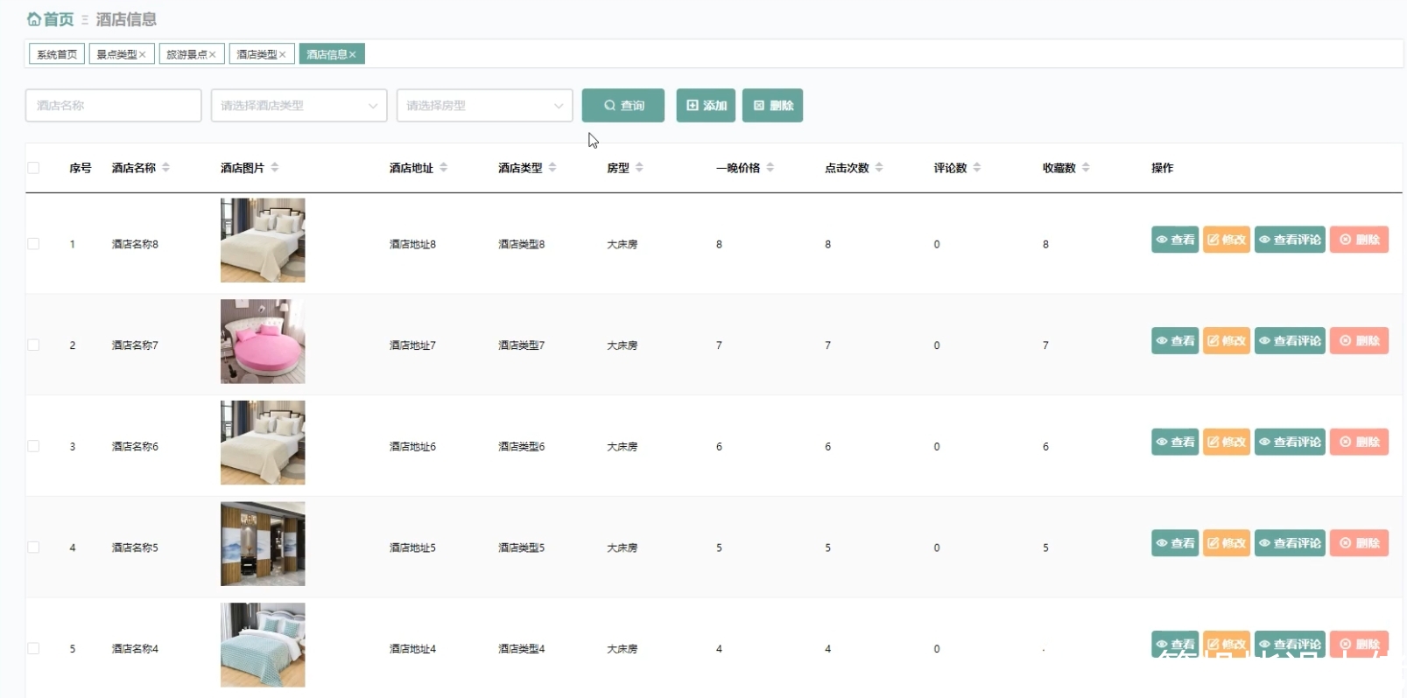
Task: Sort by 评论数 column arrows
Action: [977, 167]
